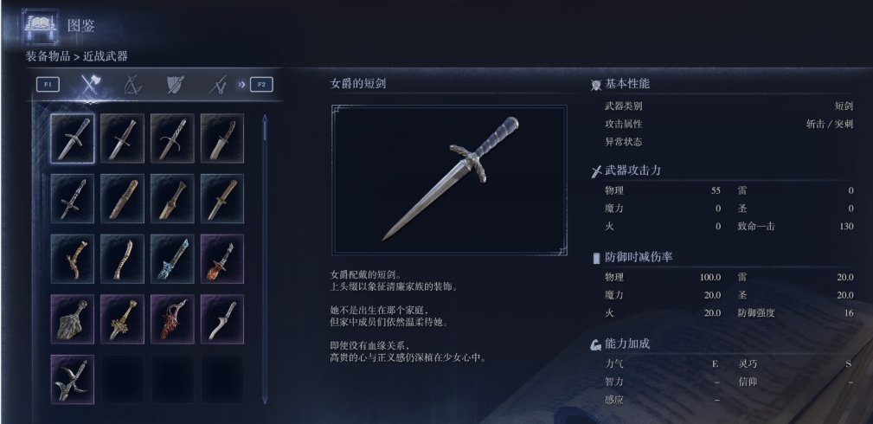Image resolution: width=873 pixels, height=424 pixels.
Task: Open the arrows ammunition category tab
Action: pos(218,85)
